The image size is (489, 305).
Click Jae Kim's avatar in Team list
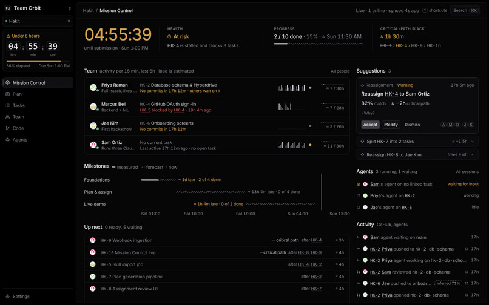click(x=93, y=126)
